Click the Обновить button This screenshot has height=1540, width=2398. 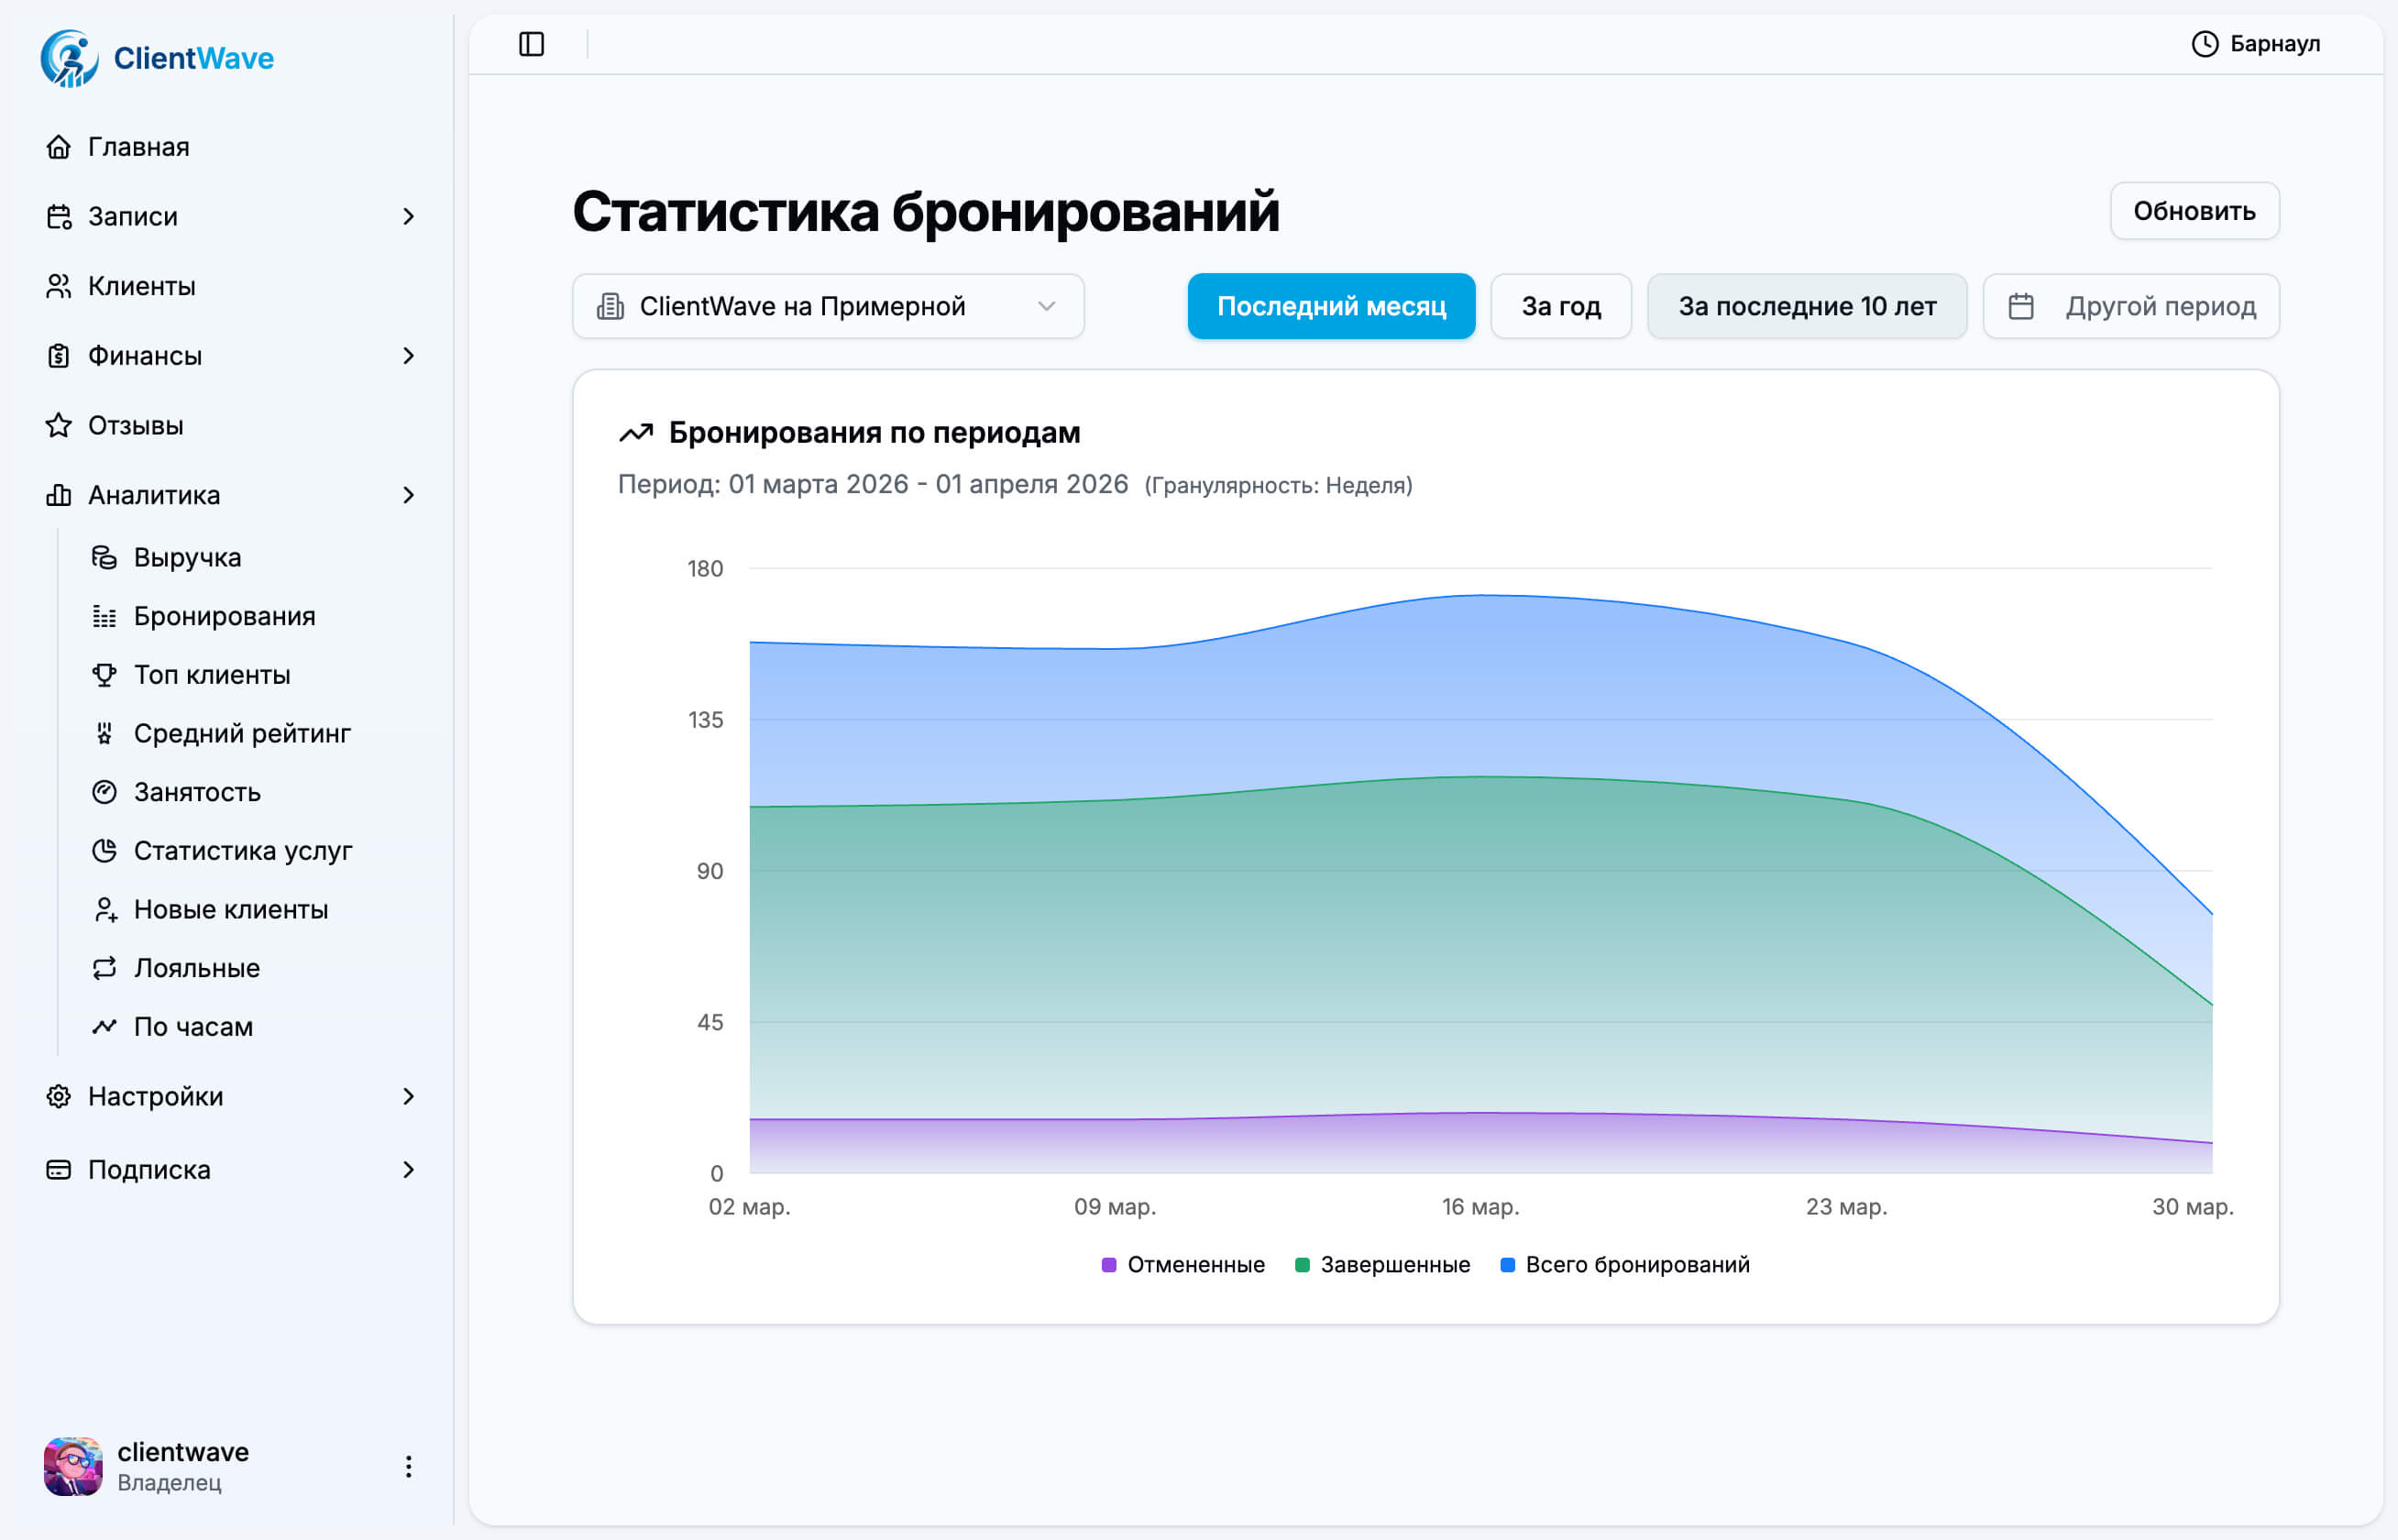click(x=2195, y=211)
